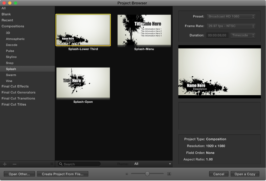Click the large thumbnail size icon right of slider
This screenshot has height=181, width=266.
tap(168, 174)
